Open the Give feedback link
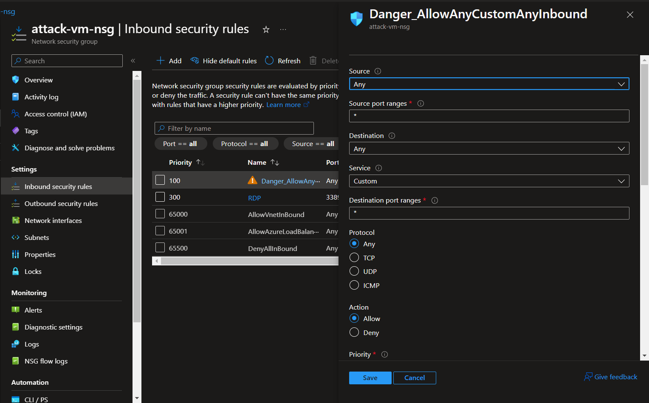The image size is (649, 403). [x=611, y=377]
